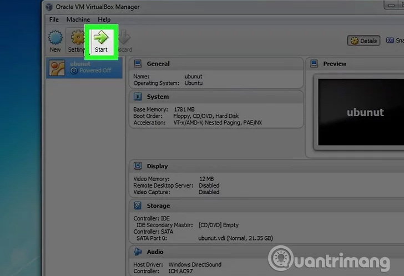
Task: Switch to the Details view button
Action: coord(363,41)
